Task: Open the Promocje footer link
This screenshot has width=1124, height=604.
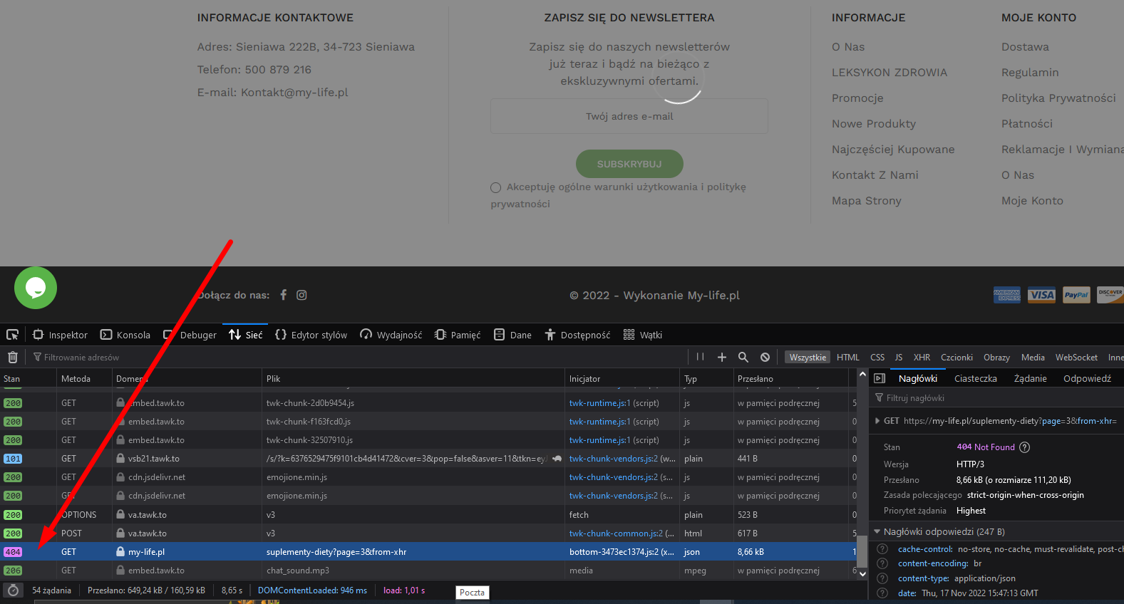Action: pyautogui.click(x=857, y=98)
